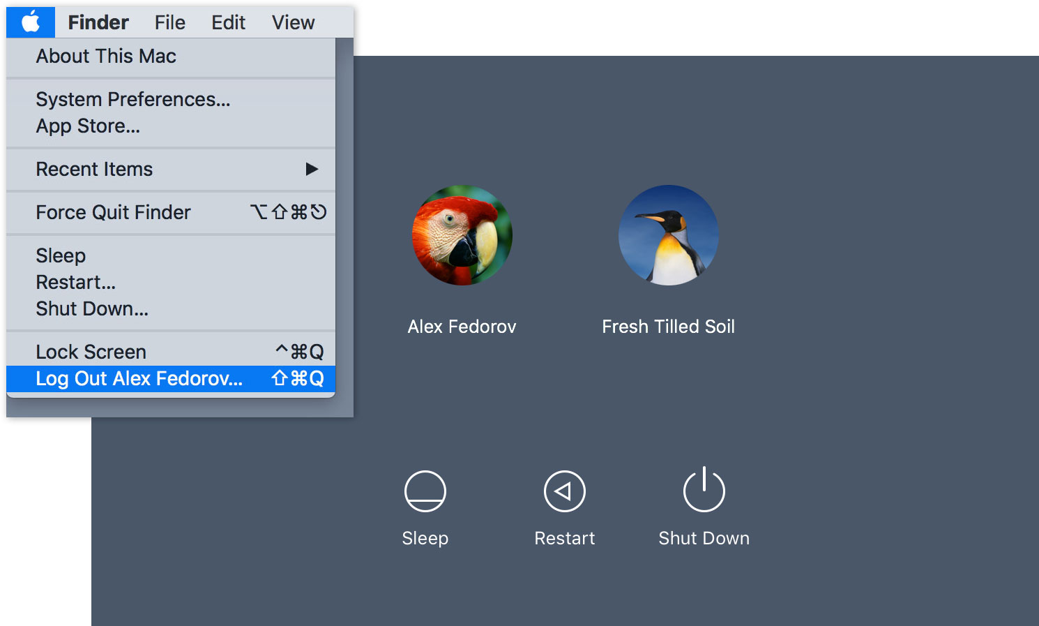Choose Lock Screen from the Apple menu
Screen dimensions: 1039x626
[91, 351]
